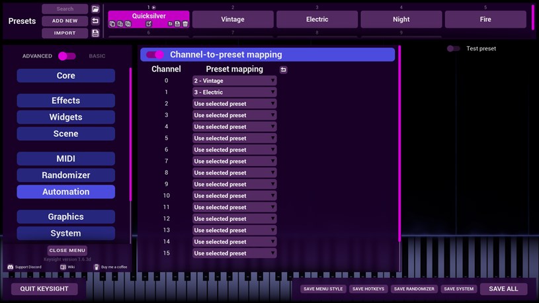Screen dimensions: 539x303
Task: Click the save disk icon on Quicksilver preset
Action: (177, 24)
